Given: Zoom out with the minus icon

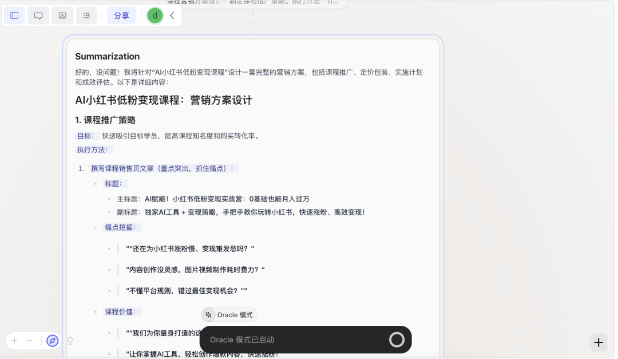Looking at the screenshot, I should point(30,341).
